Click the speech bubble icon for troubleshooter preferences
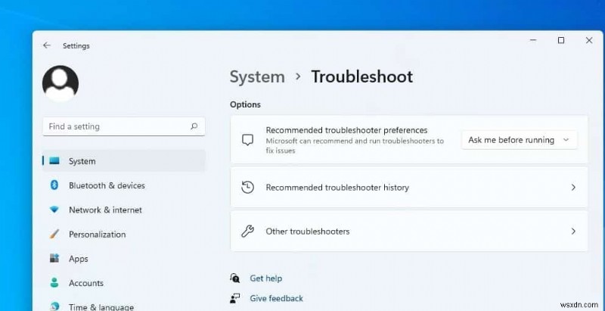This screenshot has height=311, width=605. (247, 140)
